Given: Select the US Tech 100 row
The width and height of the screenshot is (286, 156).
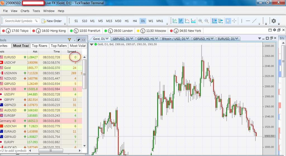Looking at the screenshot, I should click(41, 89).
